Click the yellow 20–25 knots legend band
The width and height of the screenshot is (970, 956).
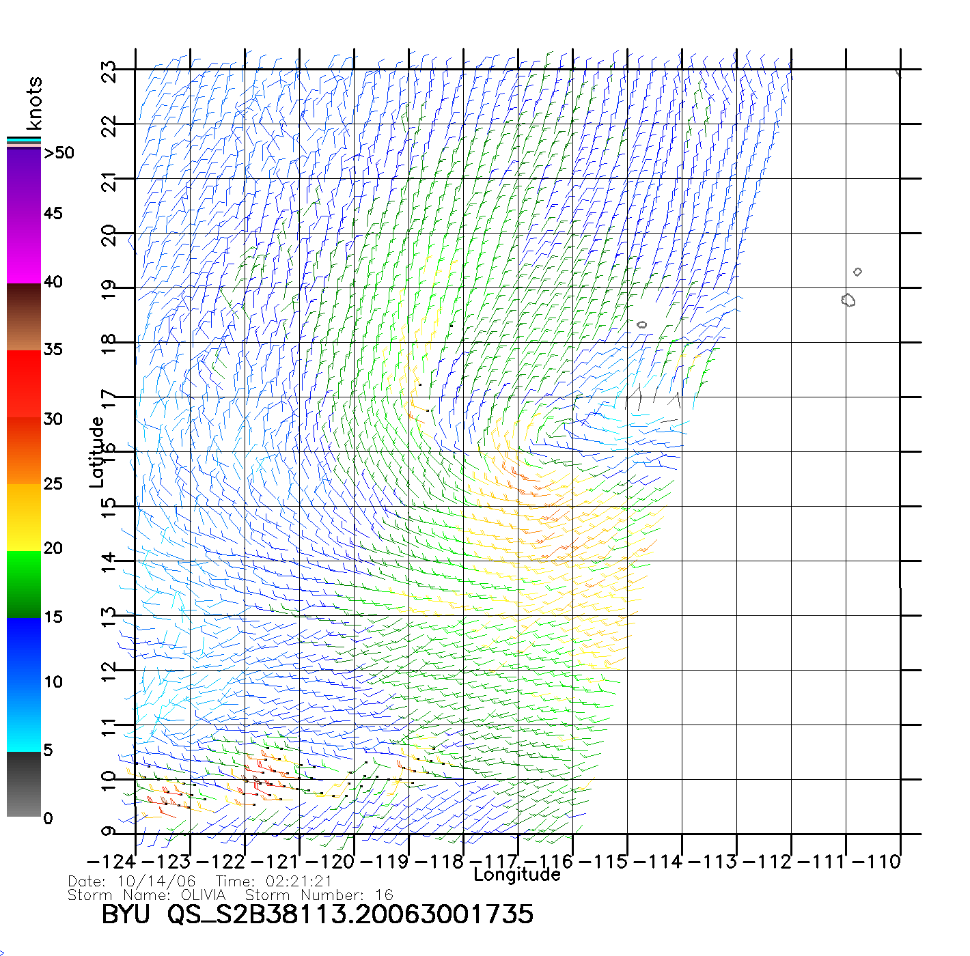[24, 517]
